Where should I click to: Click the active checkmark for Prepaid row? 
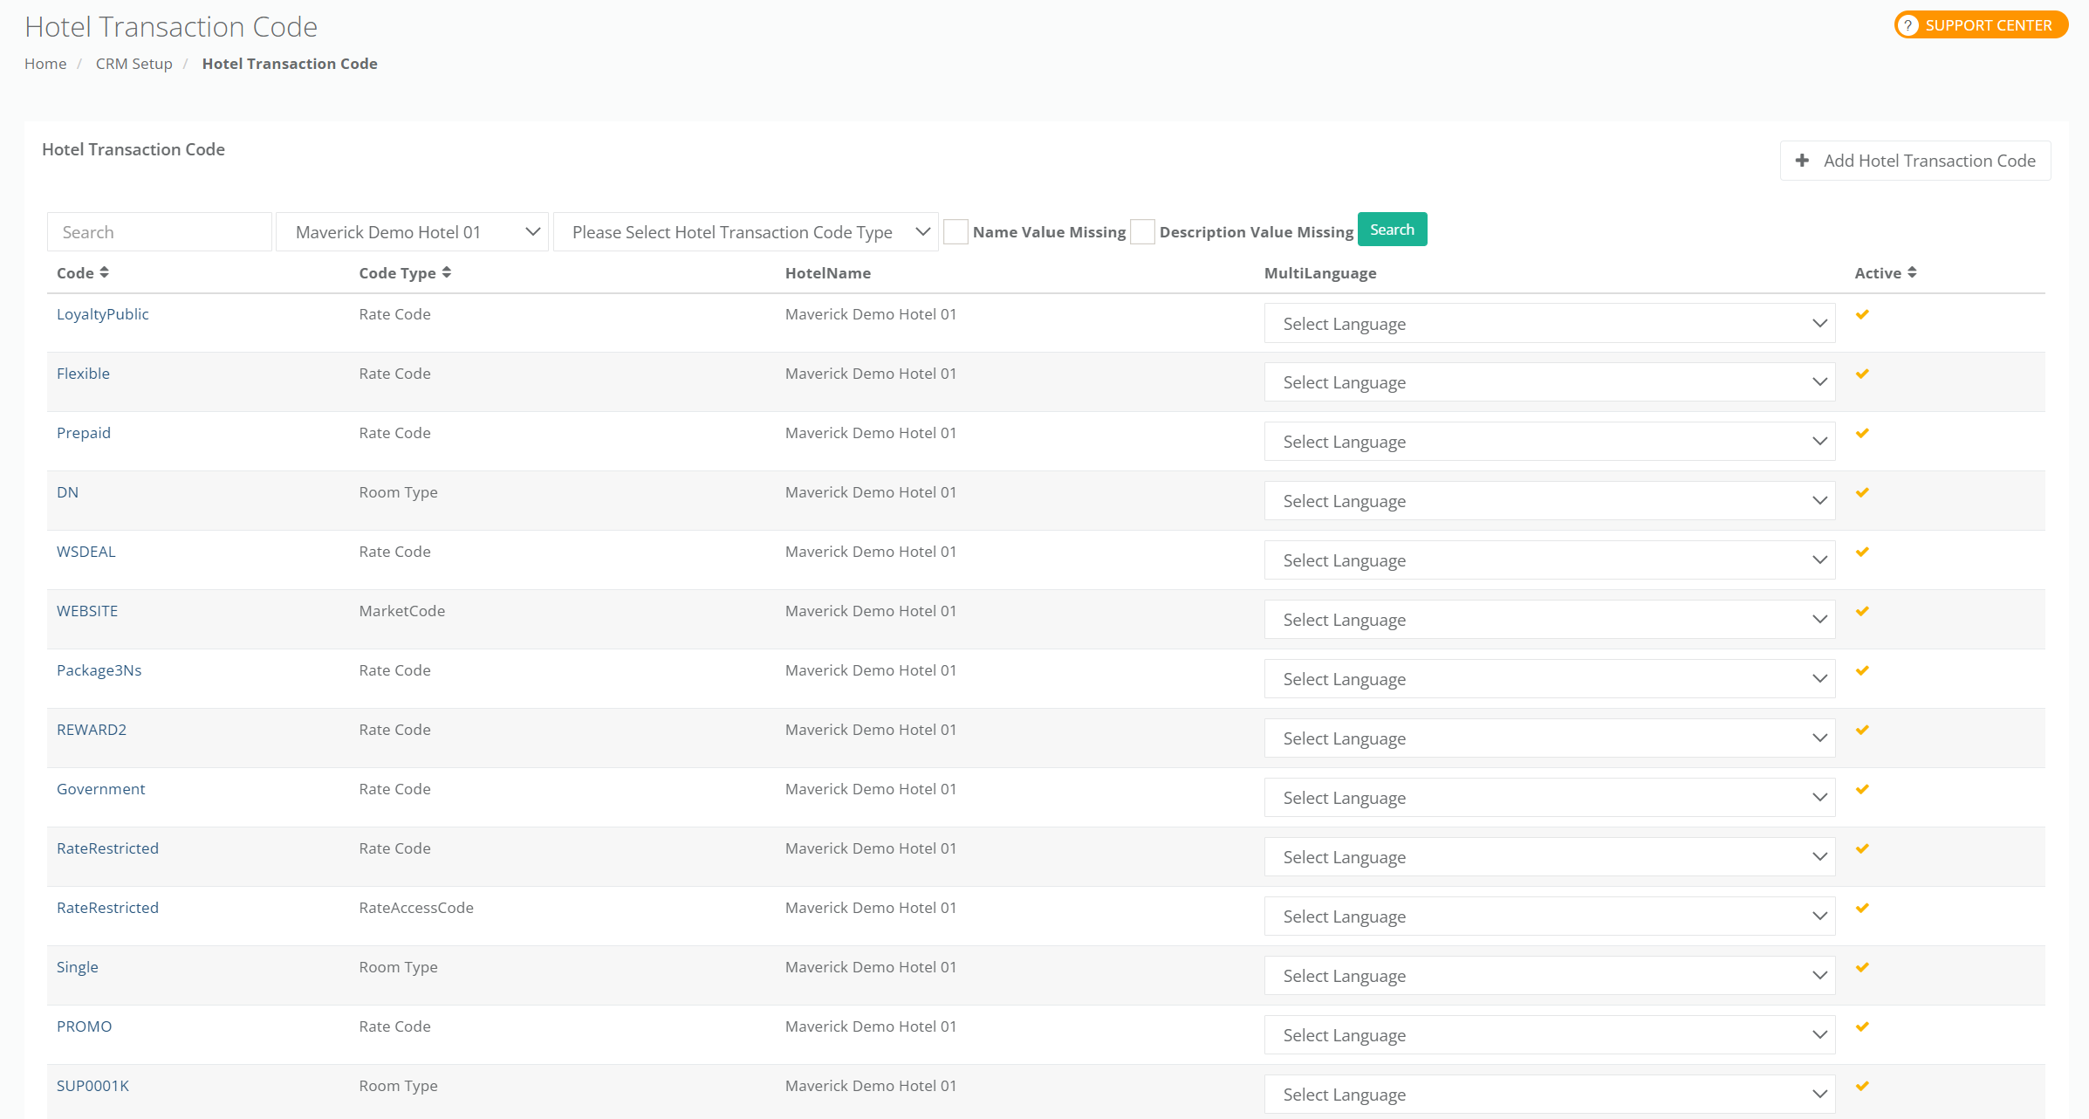tap(1862, 433)
